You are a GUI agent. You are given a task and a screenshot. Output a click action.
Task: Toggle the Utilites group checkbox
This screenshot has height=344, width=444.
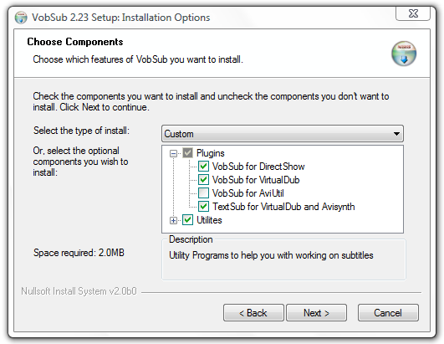tap(187, 220)
